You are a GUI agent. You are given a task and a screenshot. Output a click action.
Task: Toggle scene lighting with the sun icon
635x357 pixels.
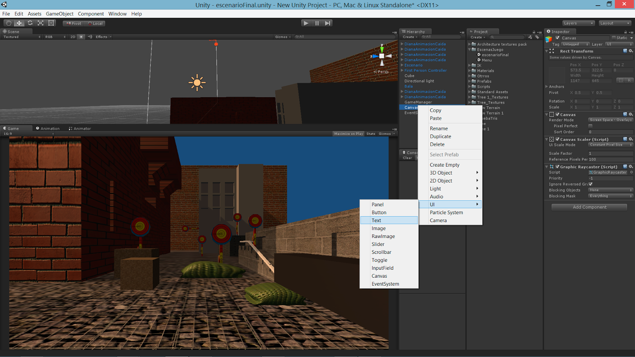(81, 36)
